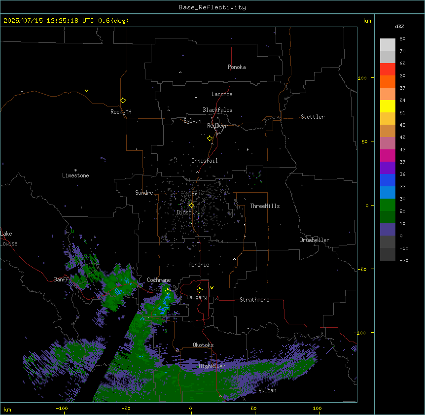Click the asterisk marker east of Innisfail
The height and width of the screenshot is (415, 425).
(248, 149)
